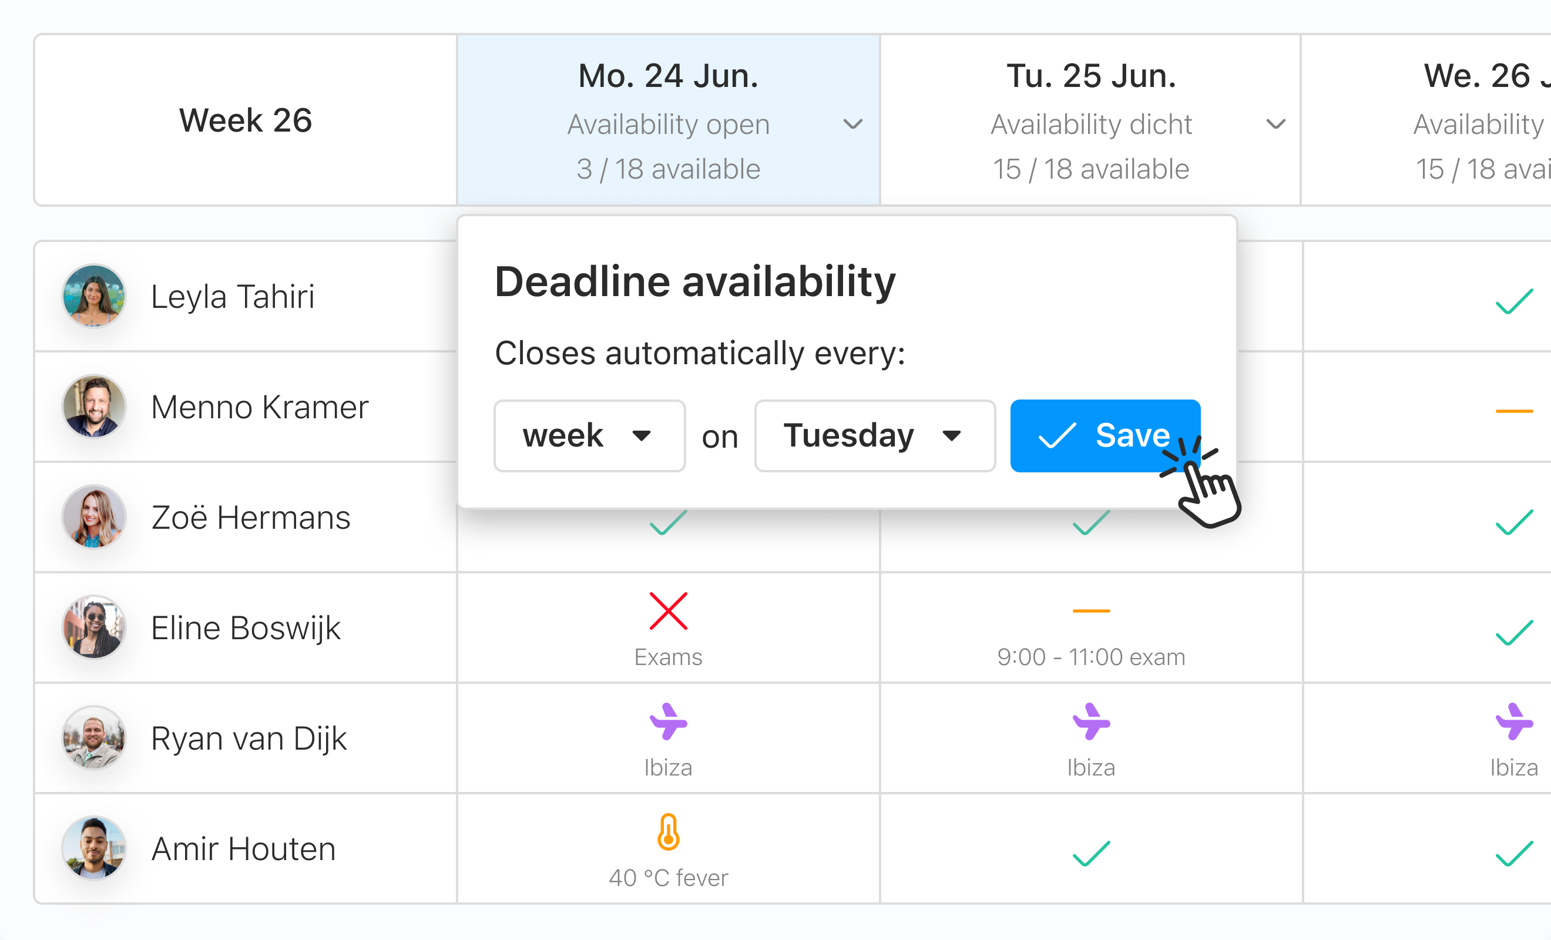Toggle the 9:00 - 11:00 exam partial availability dash
The image size is (1551, 940).
[x=1090, y=611]
